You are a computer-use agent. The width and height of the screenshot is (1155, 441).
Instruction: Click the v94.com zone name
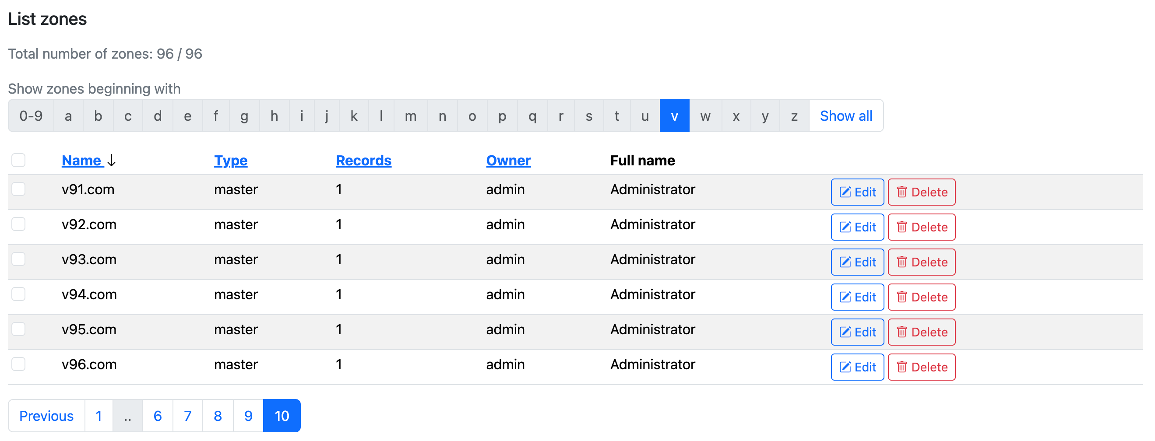[x=89, y=294]
